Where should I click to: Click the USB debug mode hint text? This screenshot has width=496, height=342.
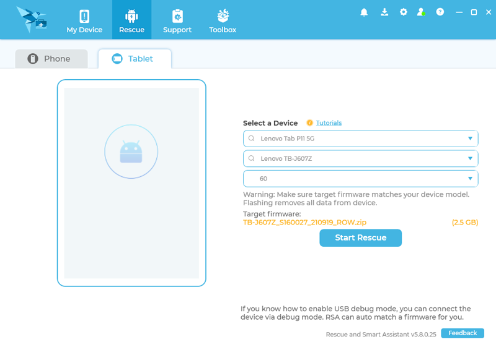(x=355, y=313)
